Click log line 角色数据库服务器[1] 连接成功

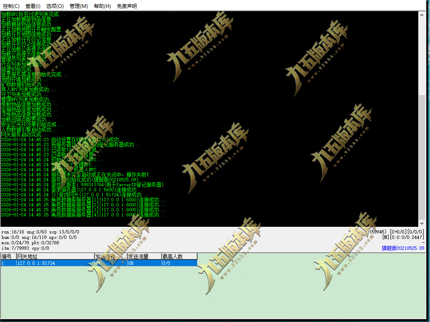pyautogui.click(x=83, y=200)
